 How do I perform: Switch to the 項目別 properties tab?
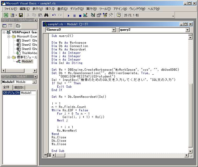tap(18, 87)
